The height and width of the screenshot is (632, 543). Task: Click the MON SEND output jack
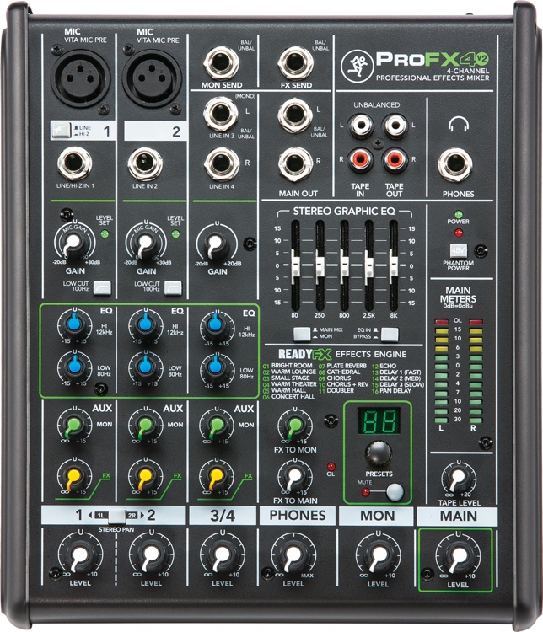click(x=223, y=63)
